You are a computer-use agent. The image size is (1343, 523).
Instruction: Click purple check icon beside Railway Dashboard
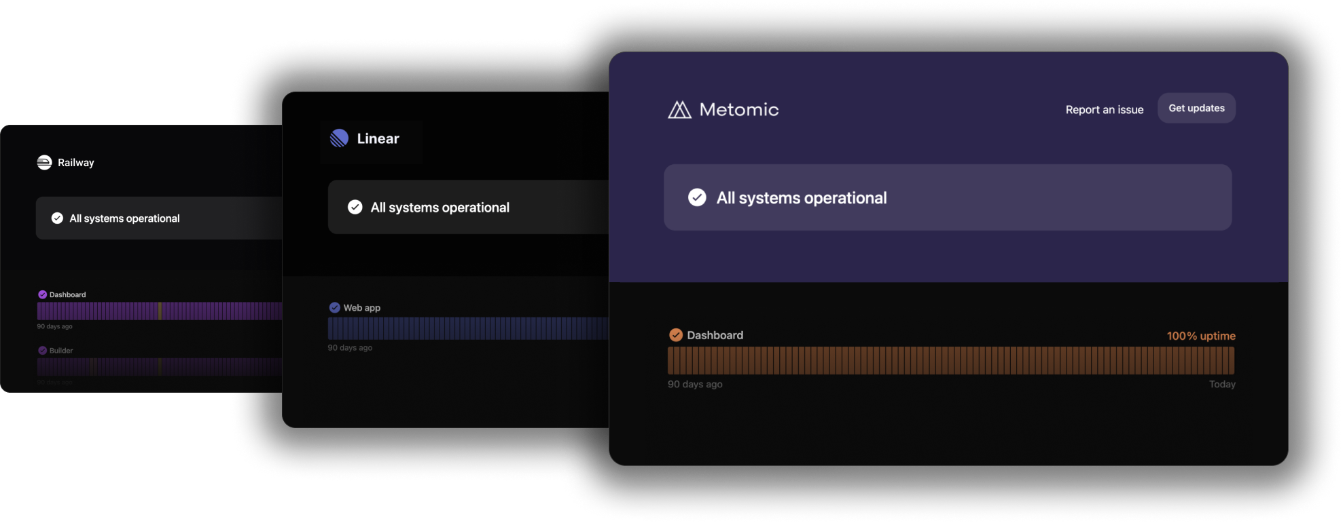[42, 294]
